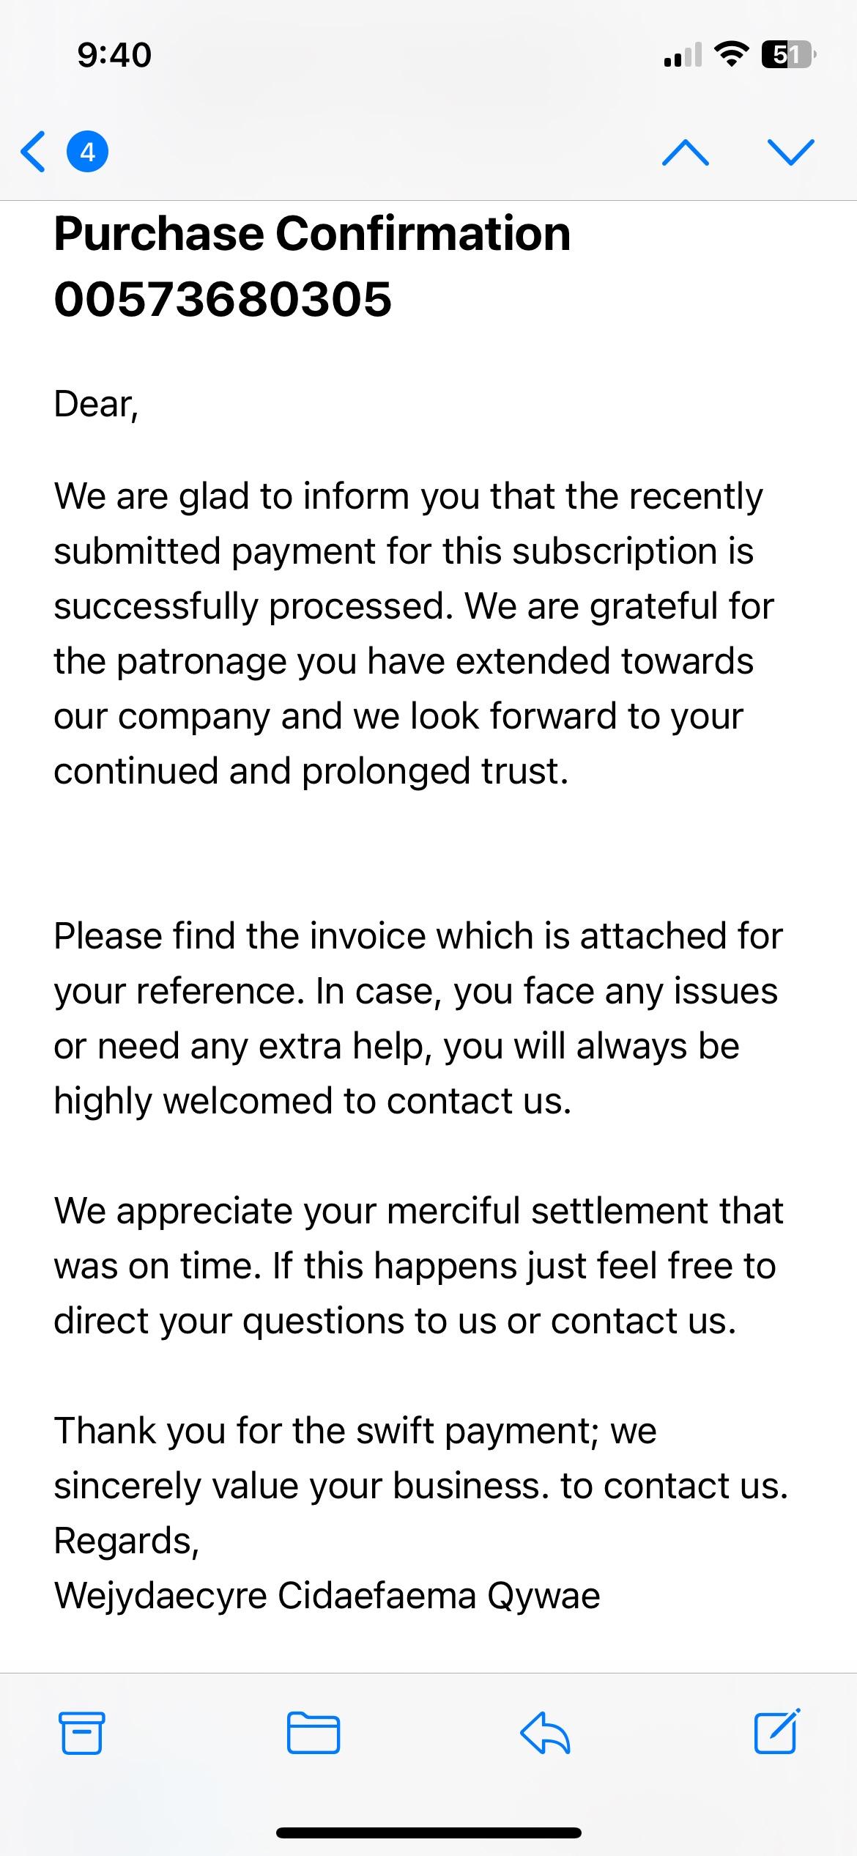Viewport: 857px width, 1856px height.
Task: Tap the 9:40 clock in status bar
Action: (x=114, y=55)
